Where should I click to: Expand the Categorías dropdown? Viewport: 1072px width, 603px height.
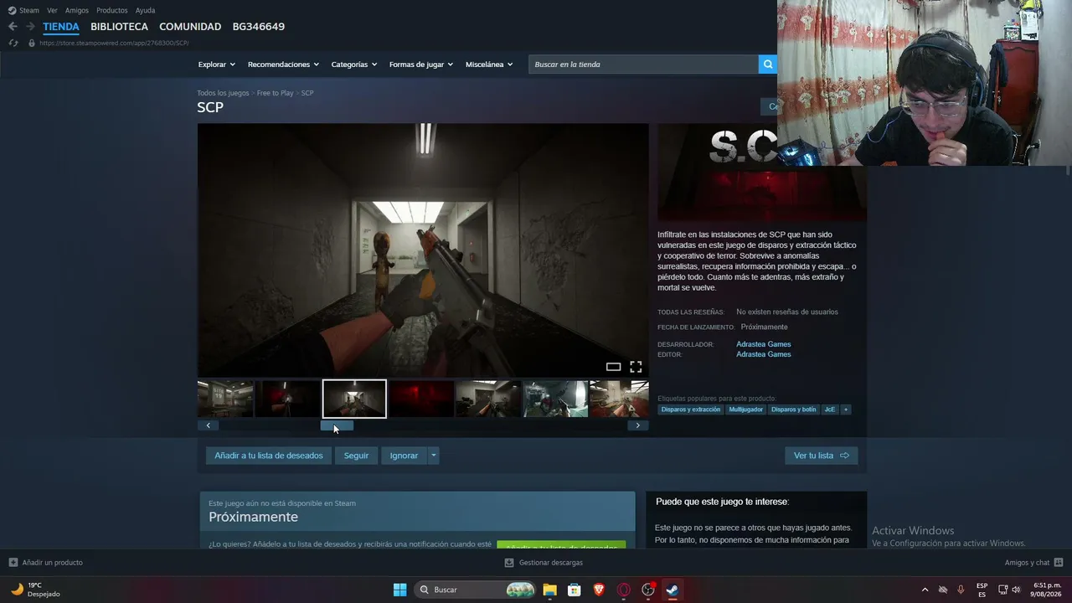coord(353,64)
